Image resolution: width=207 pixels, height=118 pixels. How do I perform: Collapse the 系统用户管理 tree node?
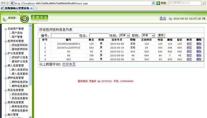pos(6,29)
